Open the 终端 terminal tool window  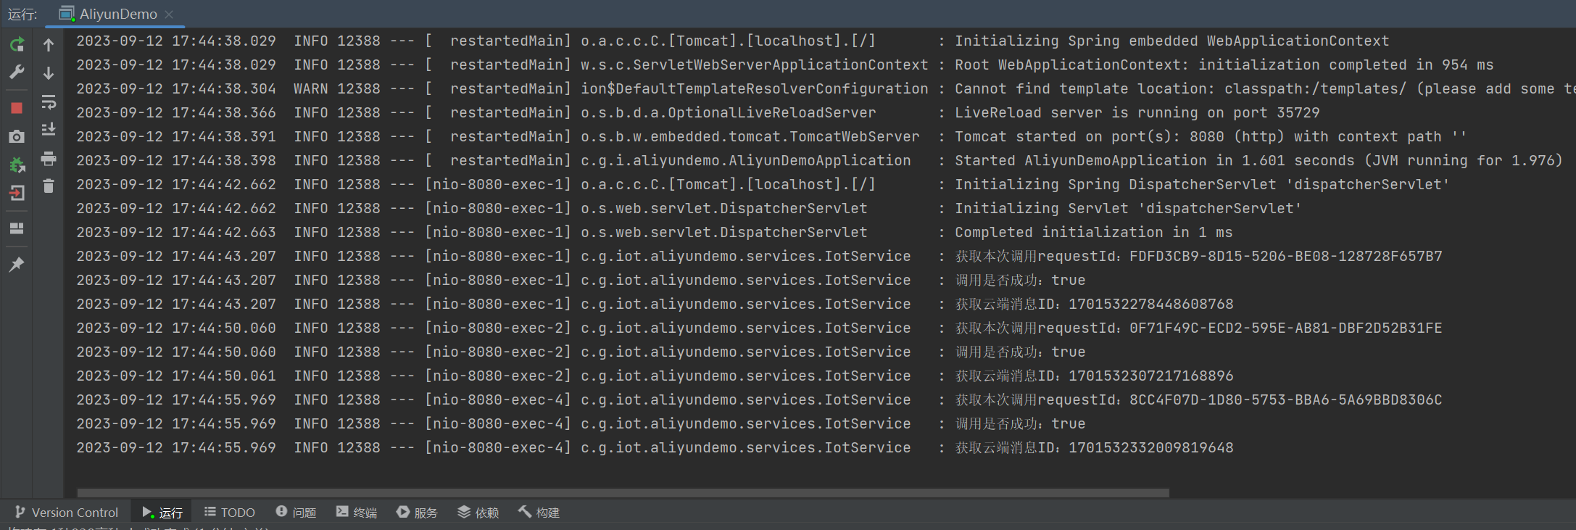[357, 513]
